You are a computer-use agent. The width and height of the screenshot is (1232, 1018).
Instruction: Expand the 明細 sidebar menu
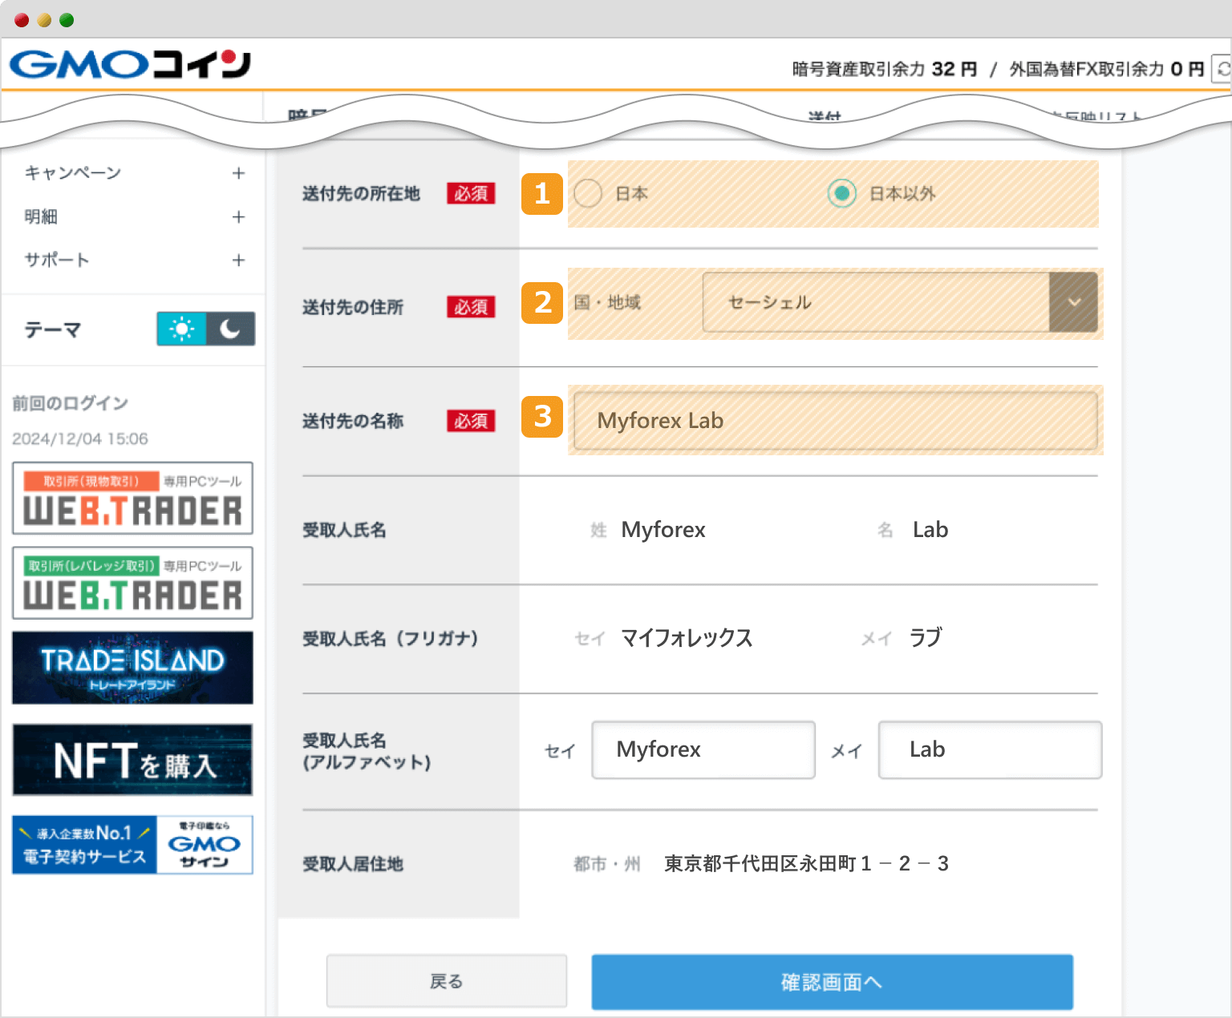pos(238,216)
